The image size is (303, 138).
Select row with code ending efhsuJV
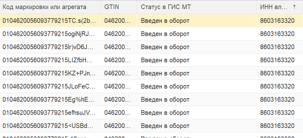tap(151, 113)
